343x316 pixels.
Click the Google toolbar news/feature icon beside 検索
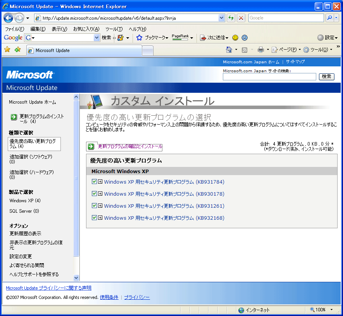[121, 38]
